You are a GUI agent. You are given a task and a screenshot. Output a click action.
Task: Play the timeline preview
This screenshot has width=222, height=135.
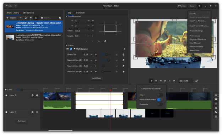(165, 81)
